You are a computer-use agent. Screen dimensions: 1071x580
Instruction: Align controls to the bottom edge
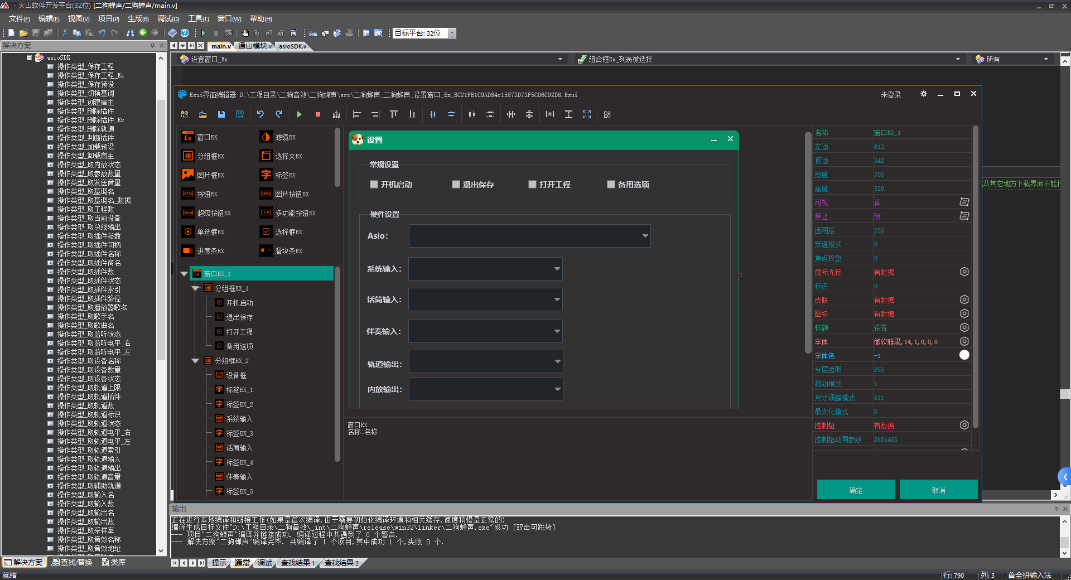click(x=412, y=114)
